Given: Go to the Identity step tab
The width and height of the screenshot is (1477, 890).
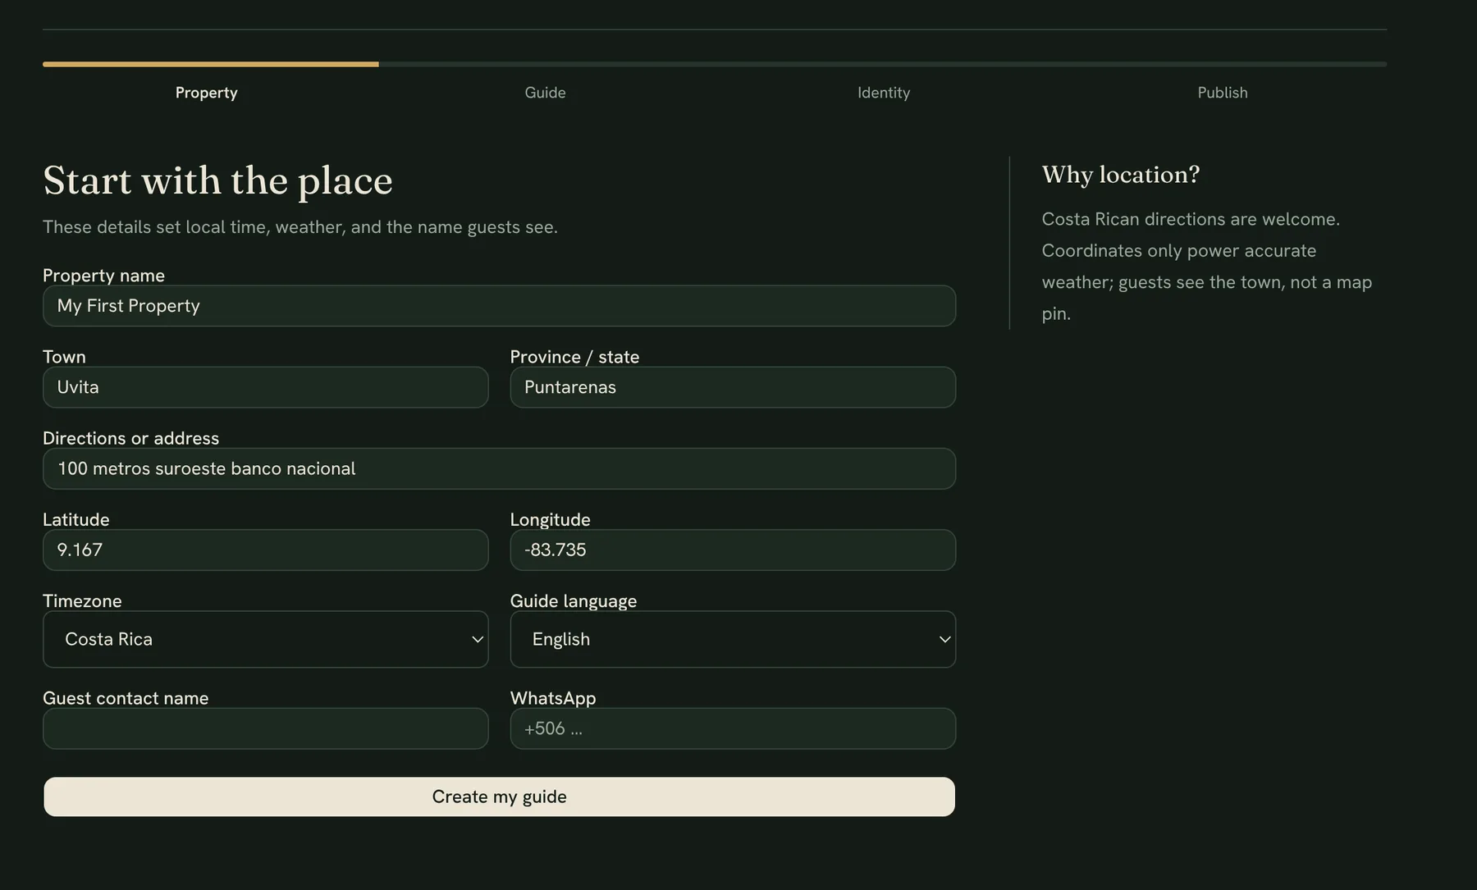Looking at the screenshot, I should coord(884,93).
